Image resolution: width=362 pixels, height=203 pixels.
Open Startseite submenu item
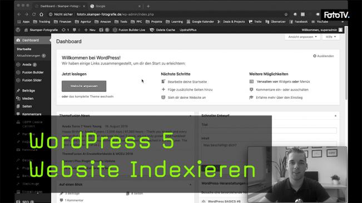coord(24,49)
